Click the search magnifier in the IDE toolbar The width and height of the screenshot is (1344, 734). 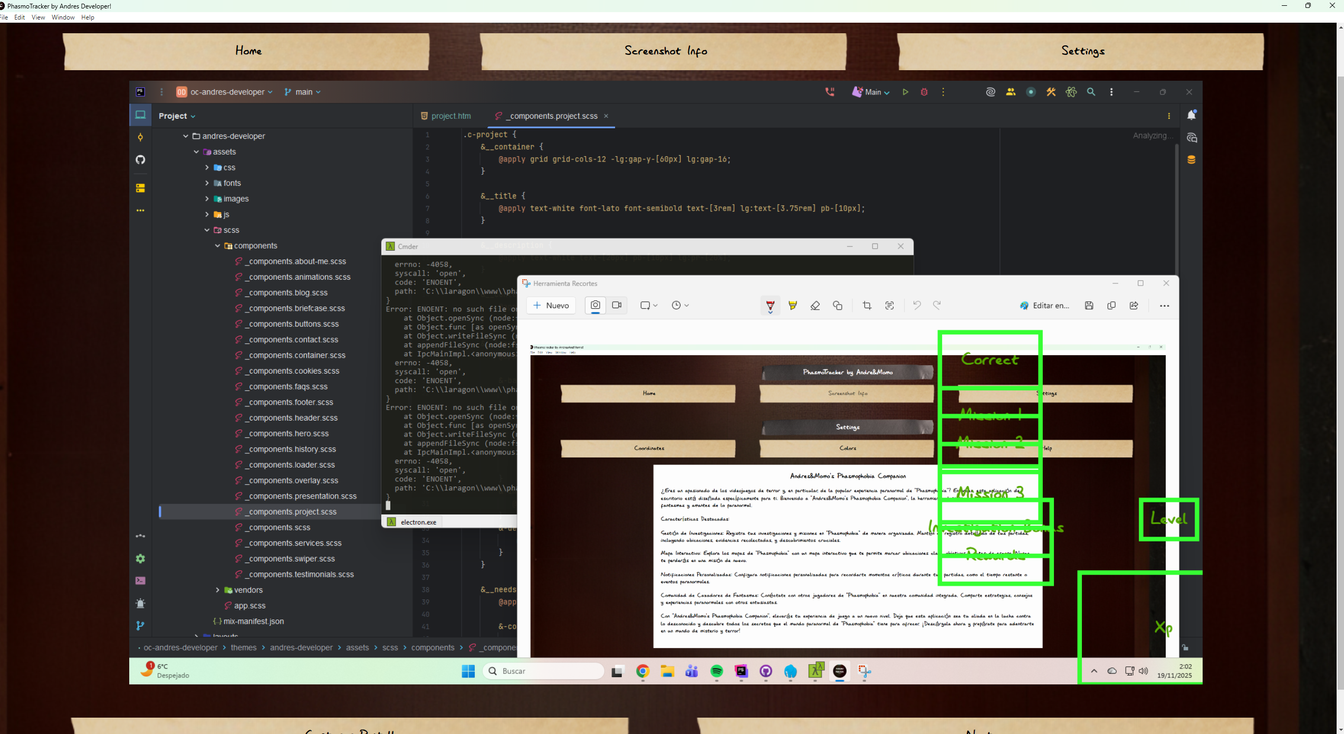pyautogui.click(x=1091, y=92)
